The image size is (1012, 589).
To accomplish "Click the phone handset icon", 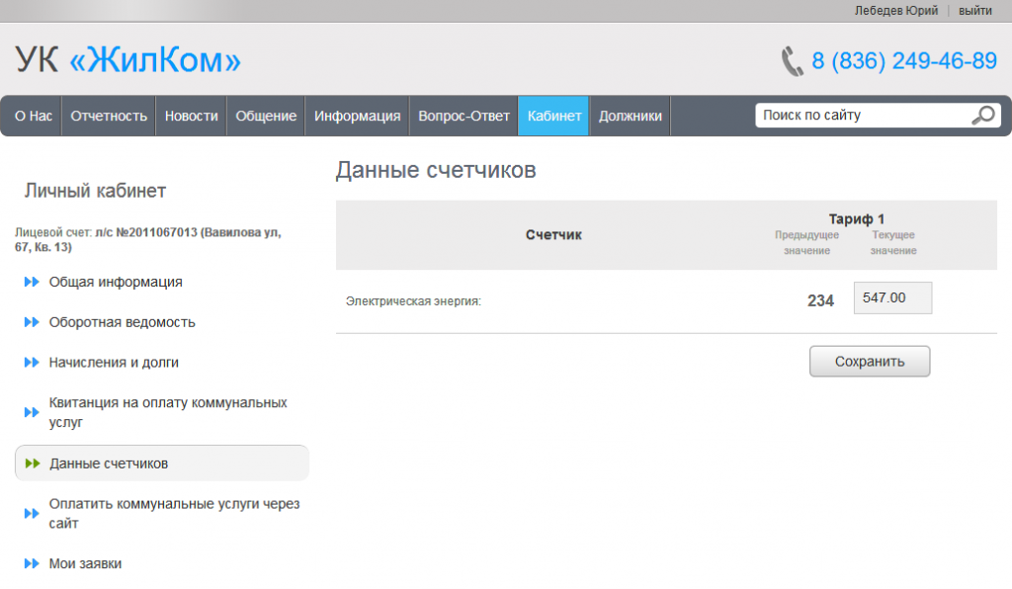I will [x=792, y=61].
